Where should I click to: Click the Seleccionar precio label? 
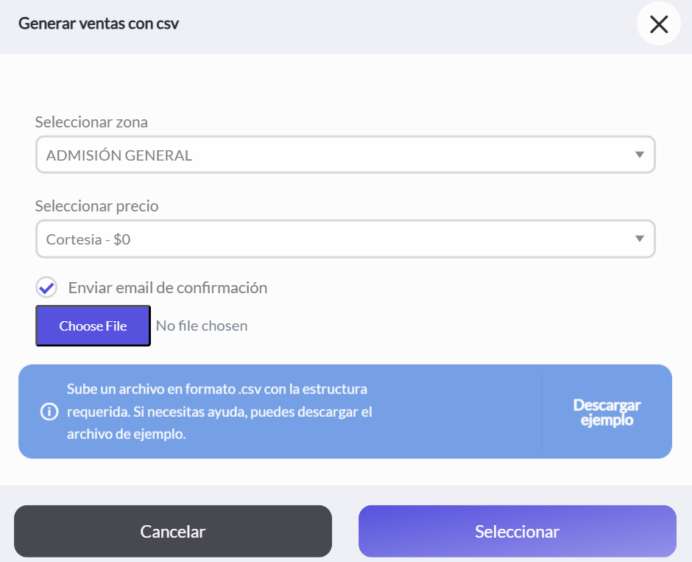[x=96, y=206]
